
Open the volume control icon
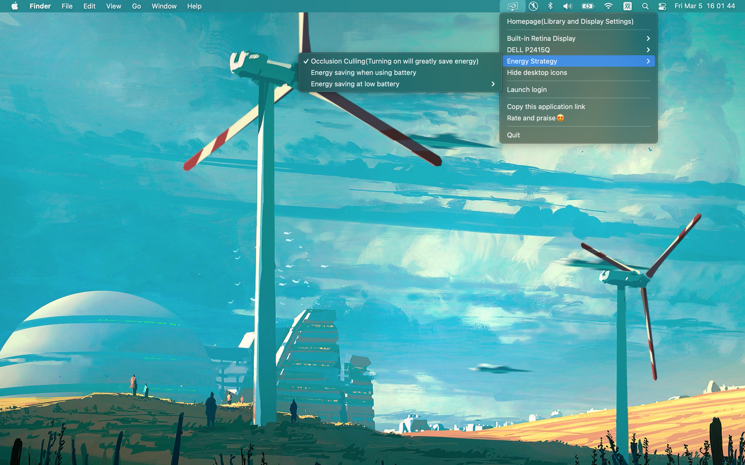(x=567, y=6)
